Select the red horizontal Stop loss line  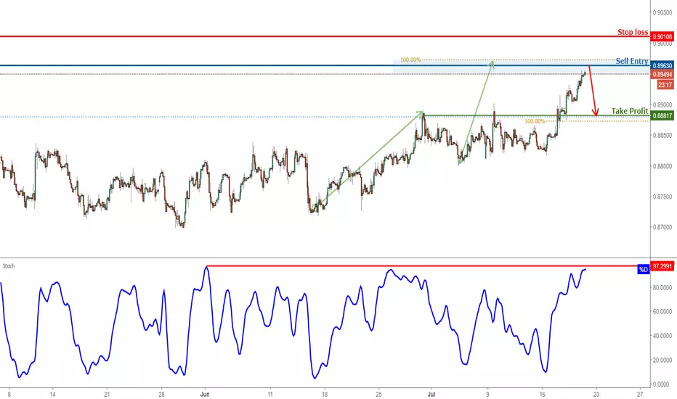pos(325,37)
